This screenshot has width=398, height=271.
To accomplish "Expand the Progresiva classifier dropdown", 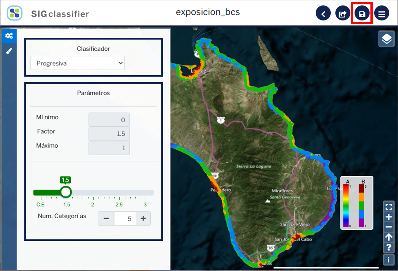I will [78, 63].
